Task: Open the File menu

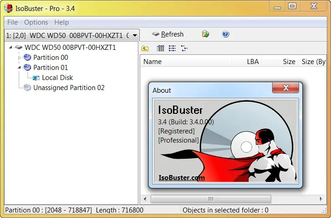Action: point(12,22)
